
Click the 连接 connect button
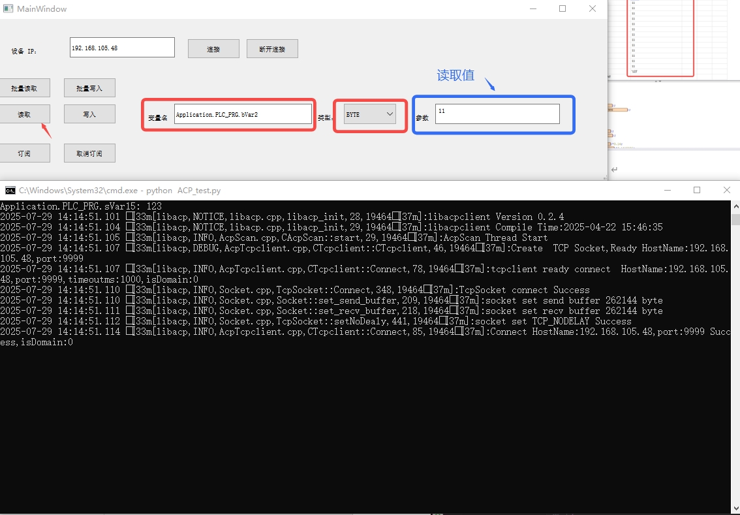213,48
